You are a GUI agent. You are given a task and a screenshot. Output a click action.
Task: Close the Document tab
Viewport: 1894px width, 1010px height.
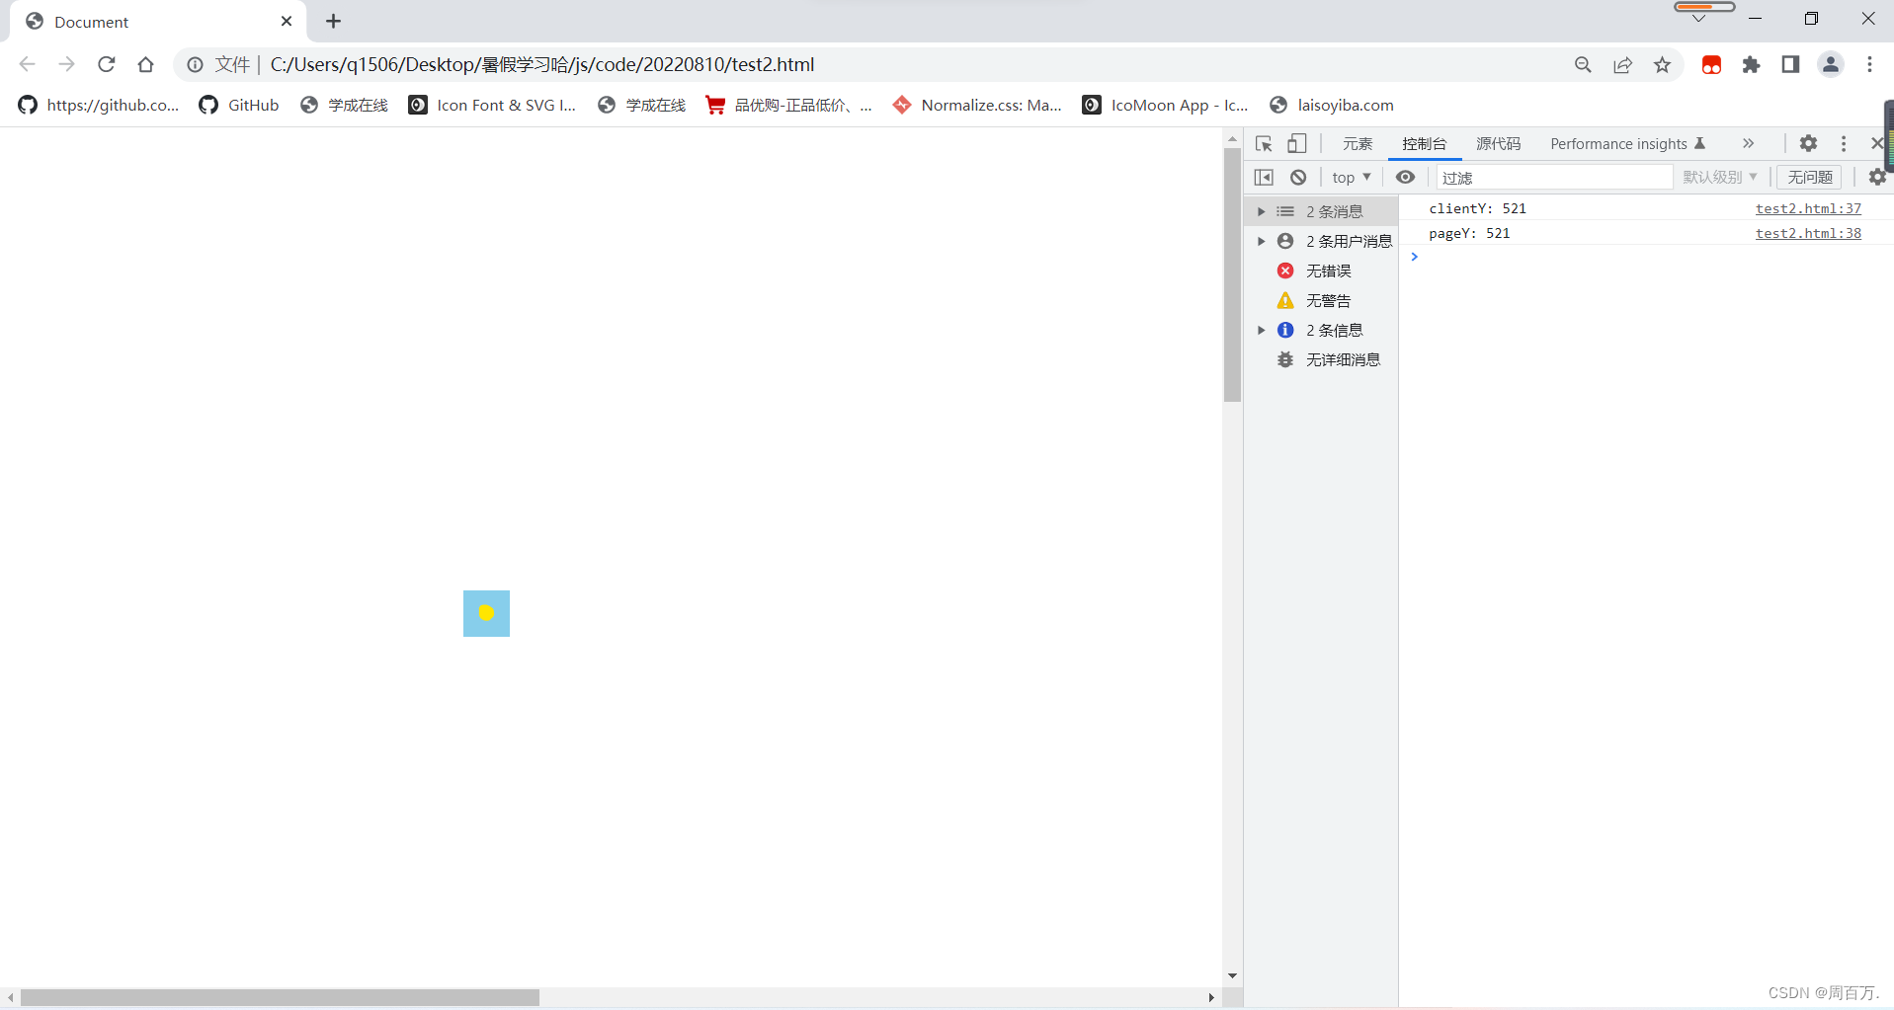point(287,21)
